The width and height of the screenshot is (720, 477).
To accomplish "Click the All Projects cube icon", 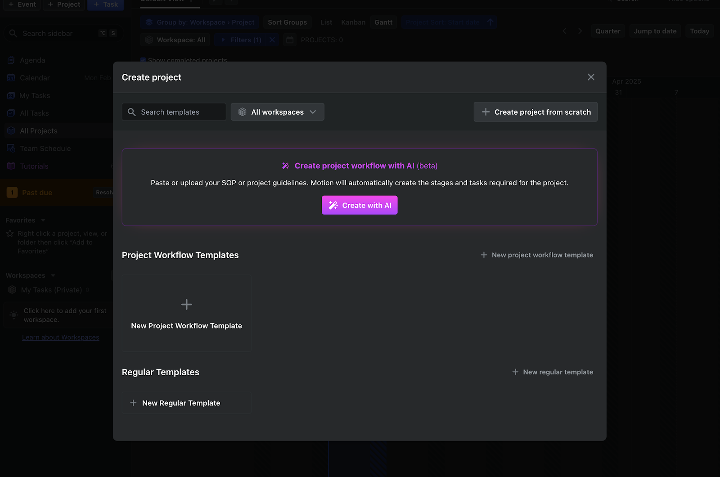I will [x=11, y=131].
